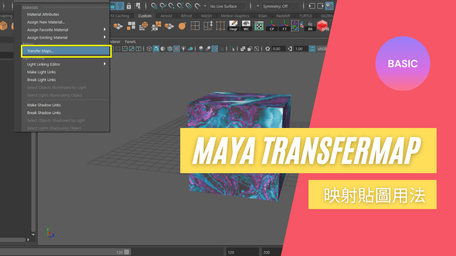Select the Snap to grids magnet icon

154,6
